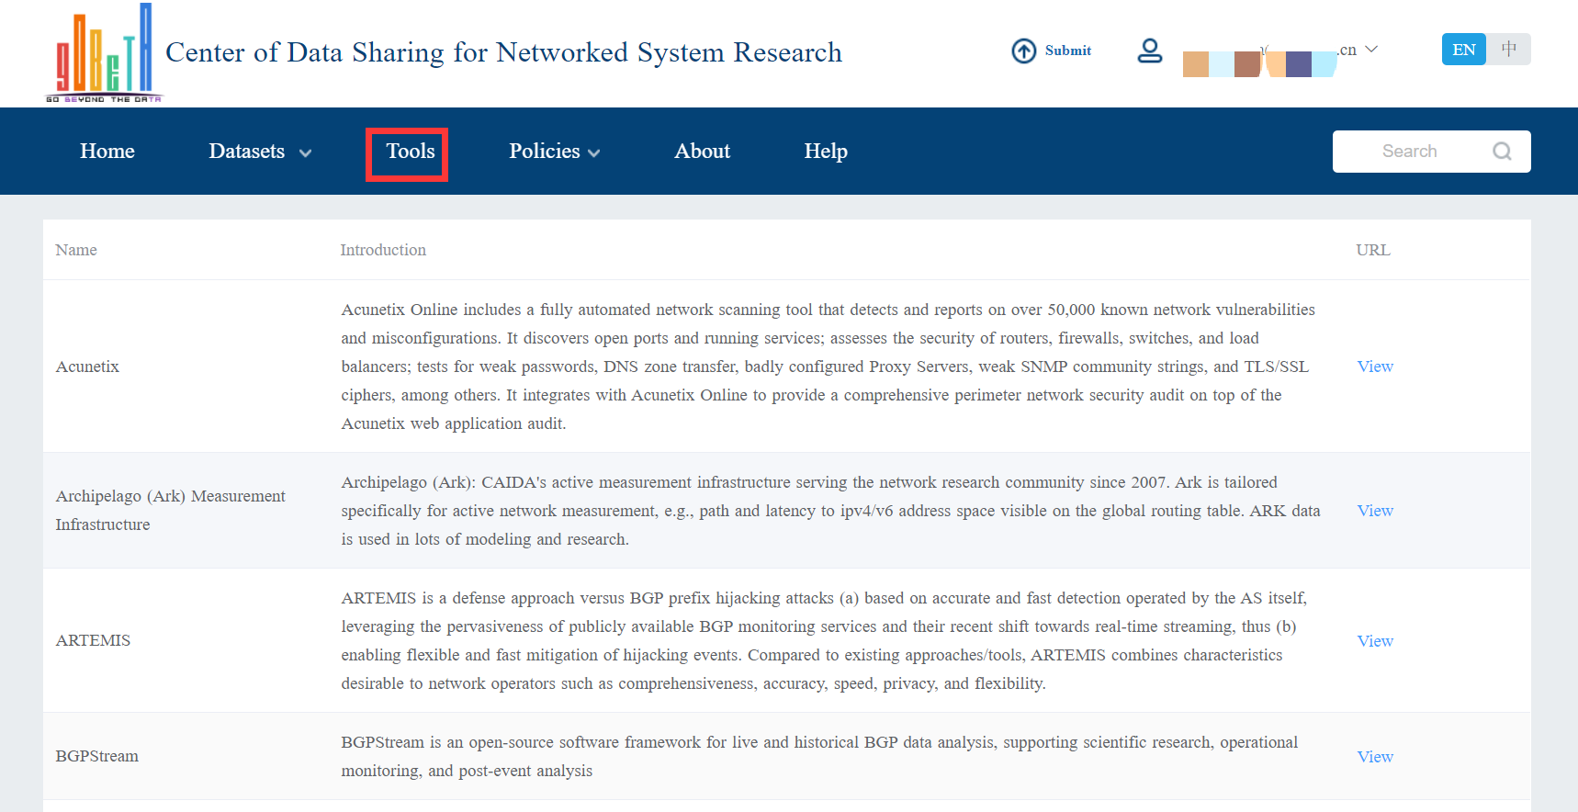
Task: Go to the Home menu
Action: point(107,152)
